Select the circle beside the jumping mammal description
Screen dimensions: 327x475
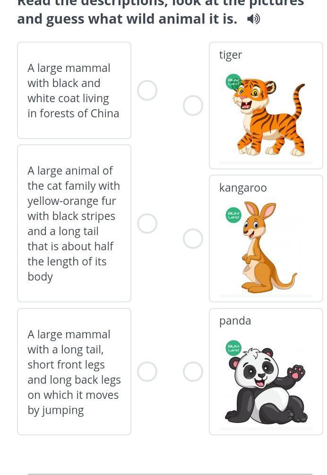coord(147,372)
